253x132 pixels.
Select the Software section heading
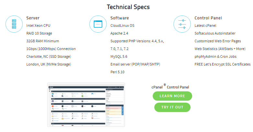[x=119, y=18]
